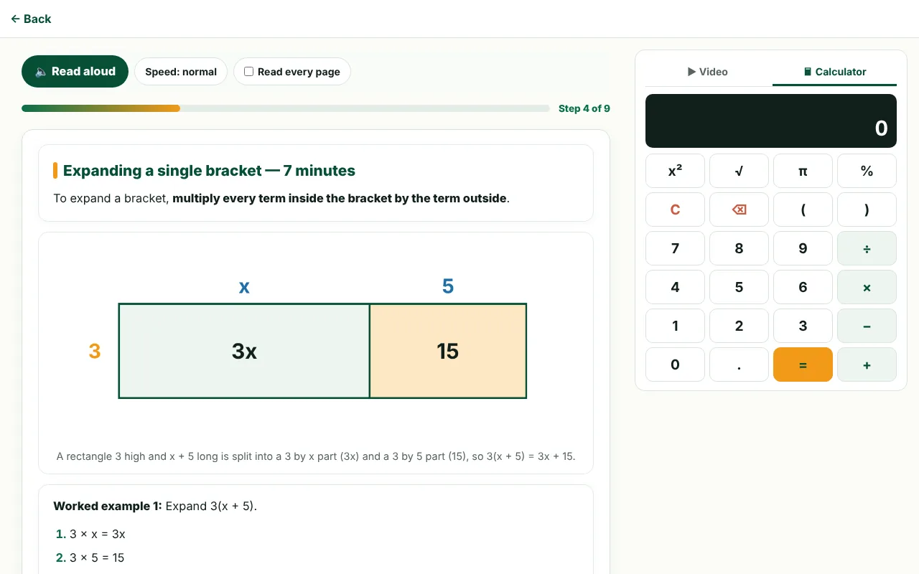Tap the multiply operator key
This screenshot has width=919, height=574.
coord(867,287)
